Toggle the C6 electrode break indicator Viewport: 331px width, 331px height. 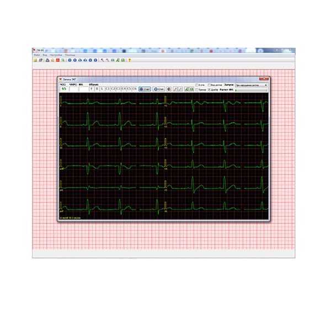pos(134,89)
